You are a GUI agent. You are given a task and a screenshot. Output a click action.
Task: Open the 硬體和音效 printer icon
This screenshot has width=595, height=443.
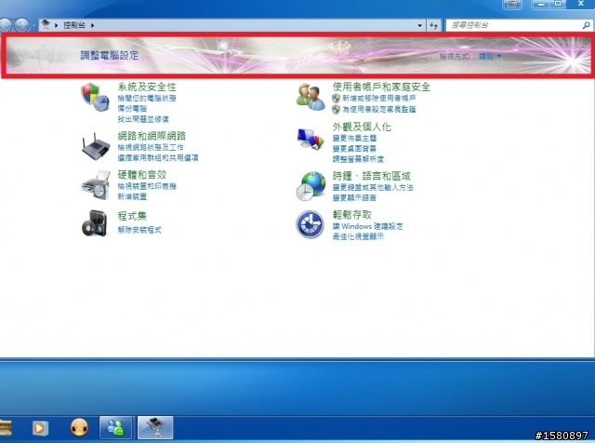(95, 185)
